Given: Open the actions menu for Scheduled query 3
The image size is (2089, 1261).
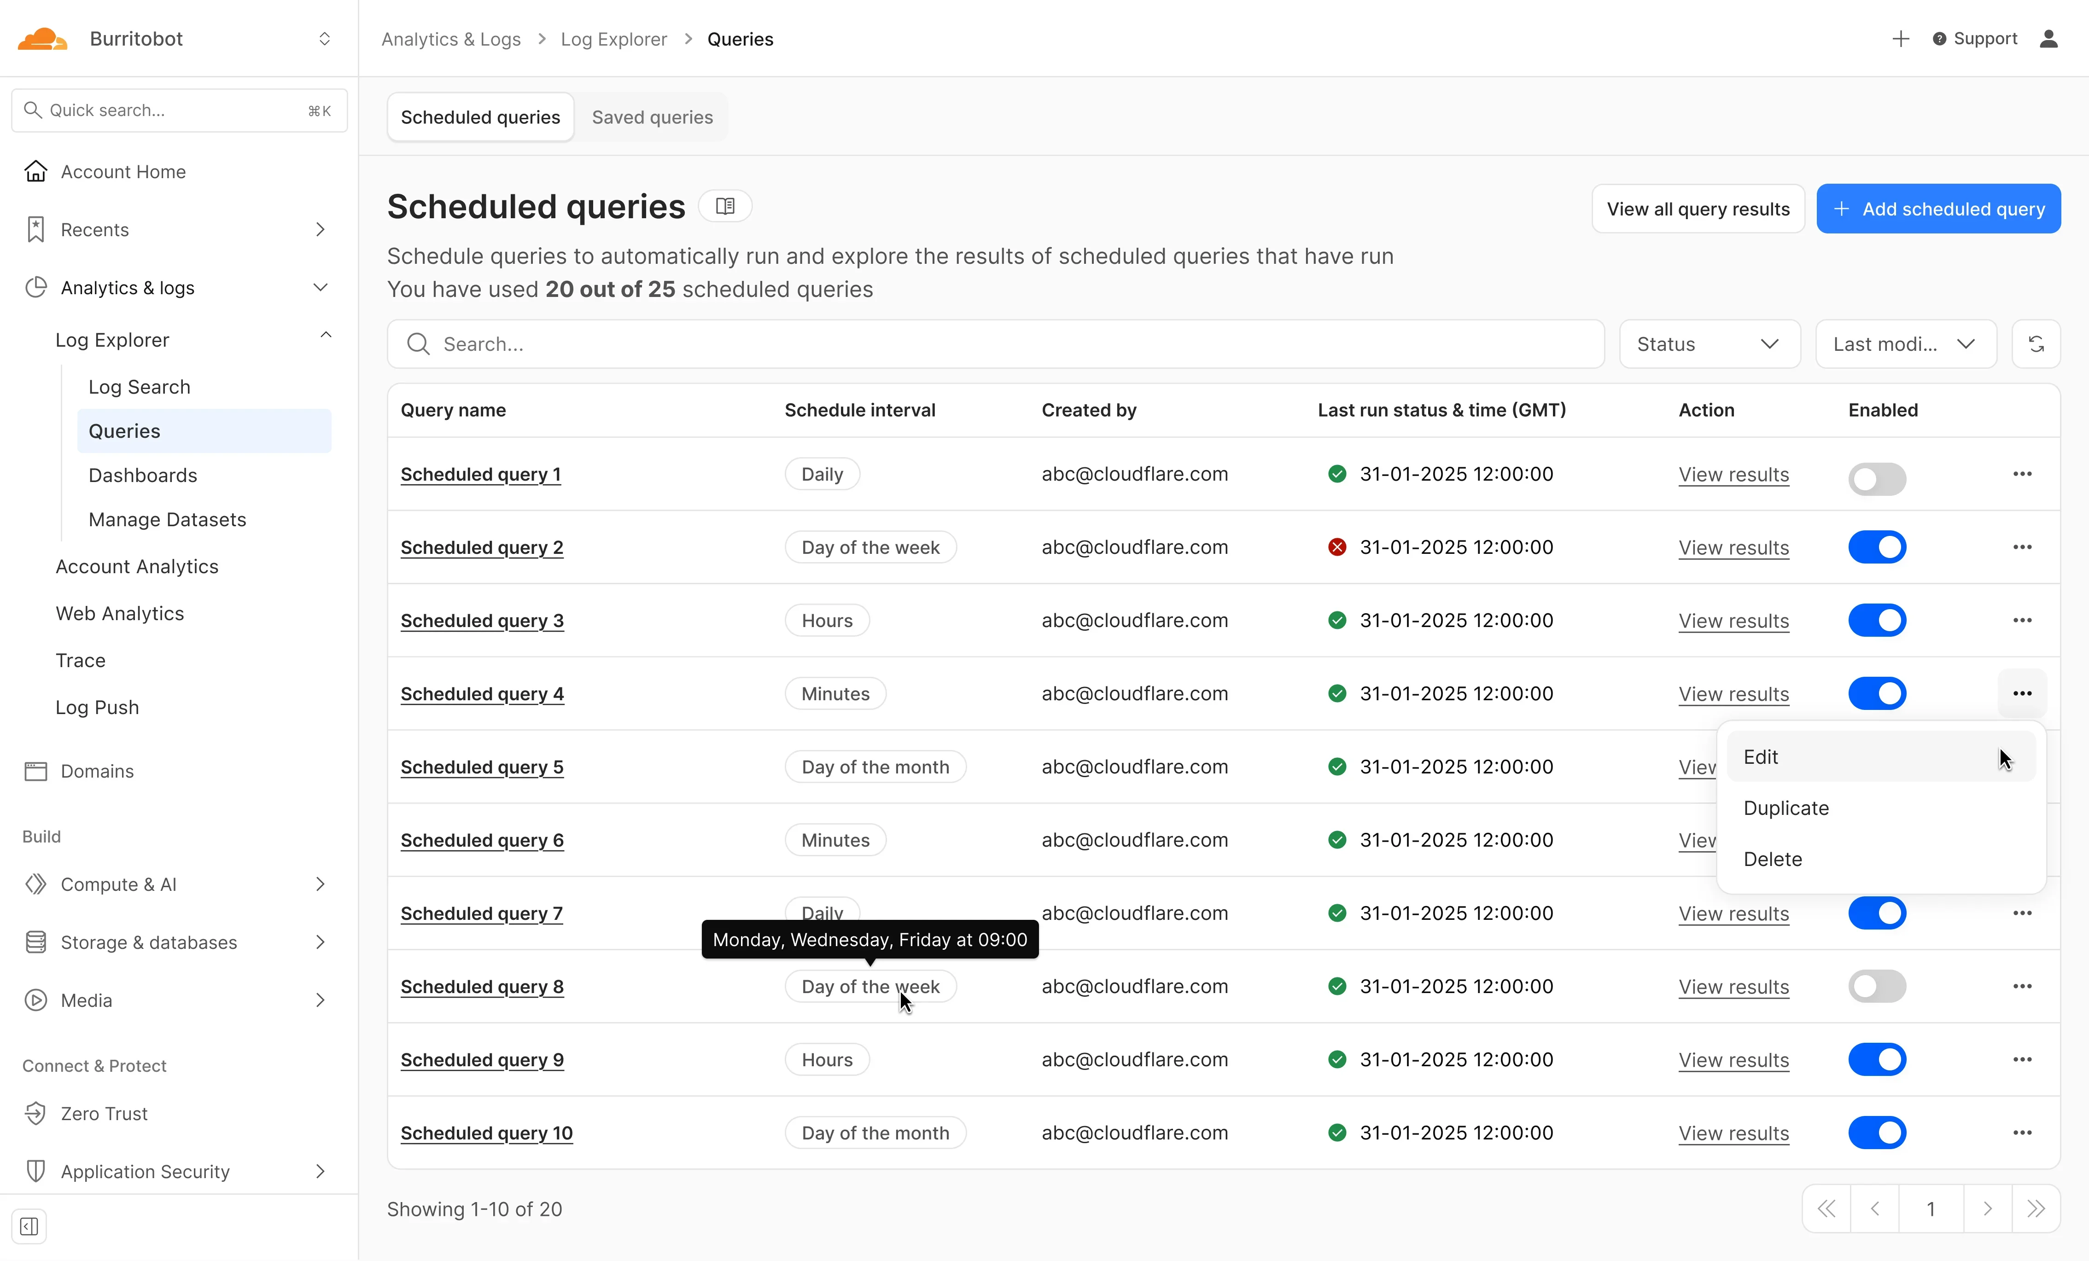Looking at the screenshot, I should coord(2022,620).
